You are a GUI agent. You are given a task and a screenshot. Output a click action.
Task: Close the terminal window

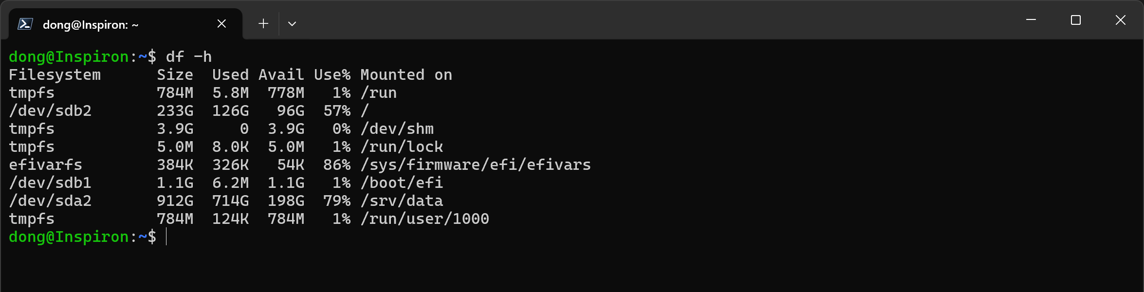pyautogui.click(x=1121, y=20)
